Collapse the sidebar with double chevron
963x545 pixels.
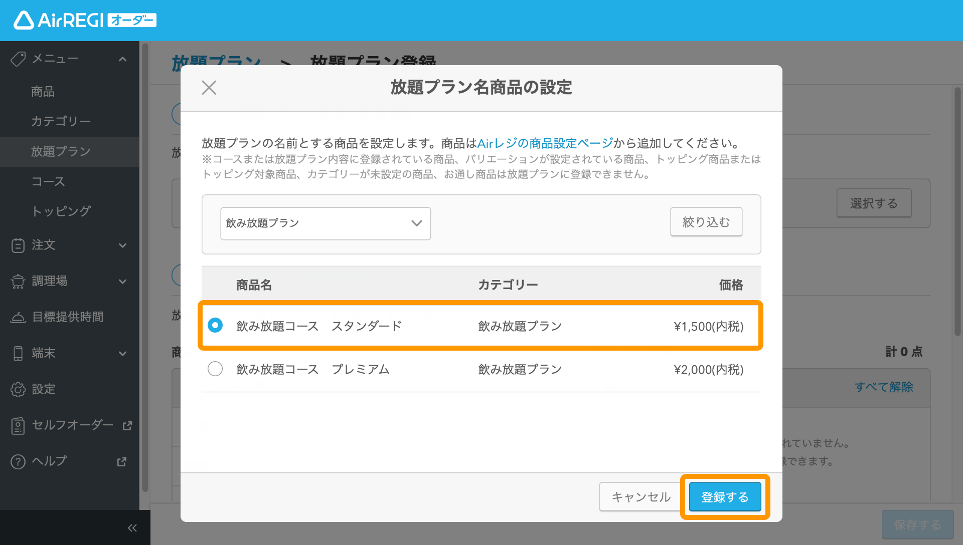pyautogui.click(x=132, y=527)
